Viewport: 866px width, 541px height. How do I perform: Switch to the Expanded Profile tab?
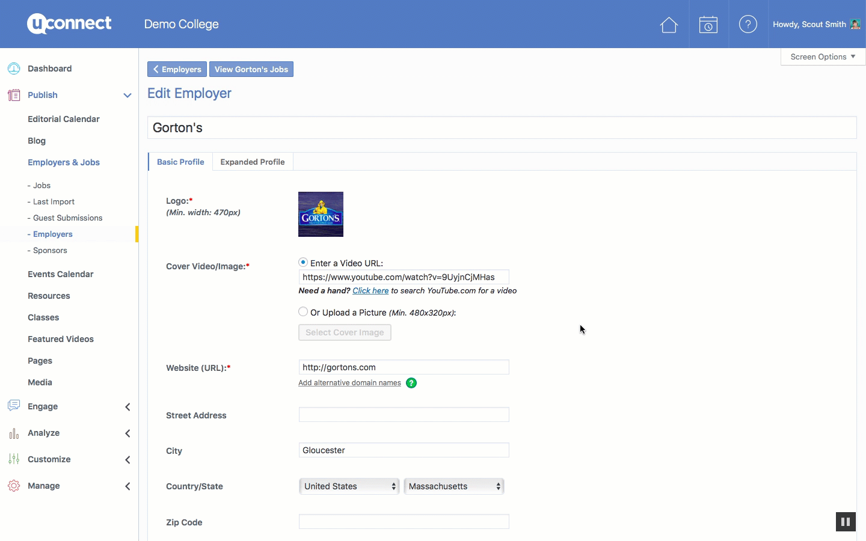[x=253, y=162]
